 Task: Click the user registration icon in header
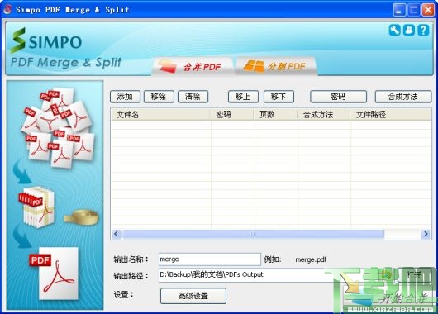tap(409, 31)
